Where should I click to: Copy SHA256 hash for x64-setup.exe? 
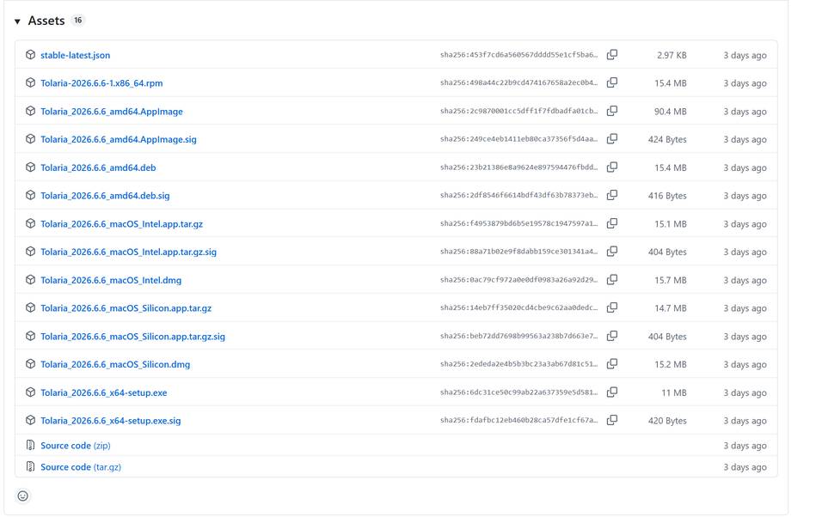click(x=612, y=392)
